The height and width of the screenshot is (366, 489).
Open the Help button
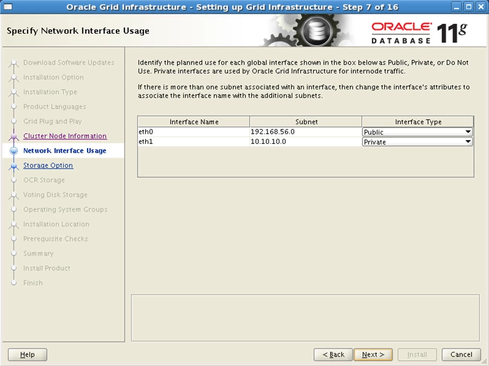pyautogui.click(x=28, y=355)
